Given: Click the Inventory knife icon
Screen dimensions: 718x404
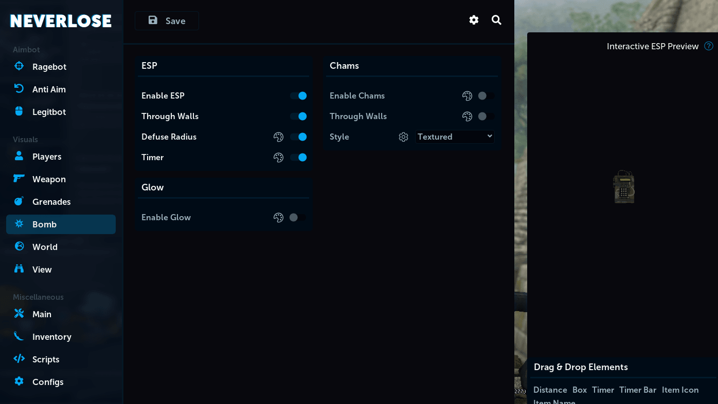Looking at the screenshot, I should click(19, 336).
